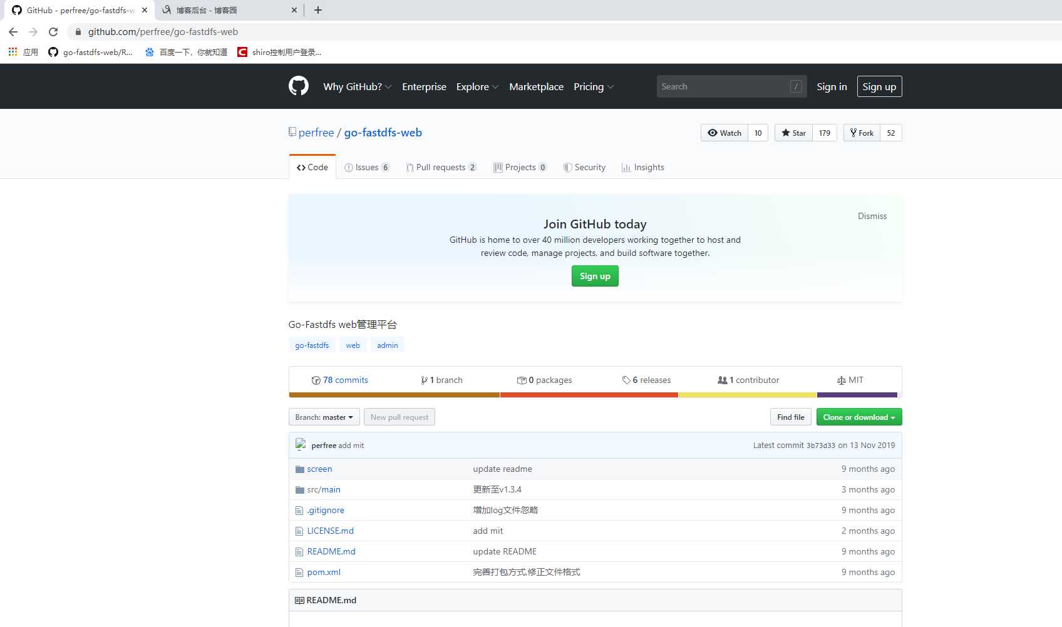The image size is (1062, 627).
Task: View the 6 releases link
Action: (647, 380)
